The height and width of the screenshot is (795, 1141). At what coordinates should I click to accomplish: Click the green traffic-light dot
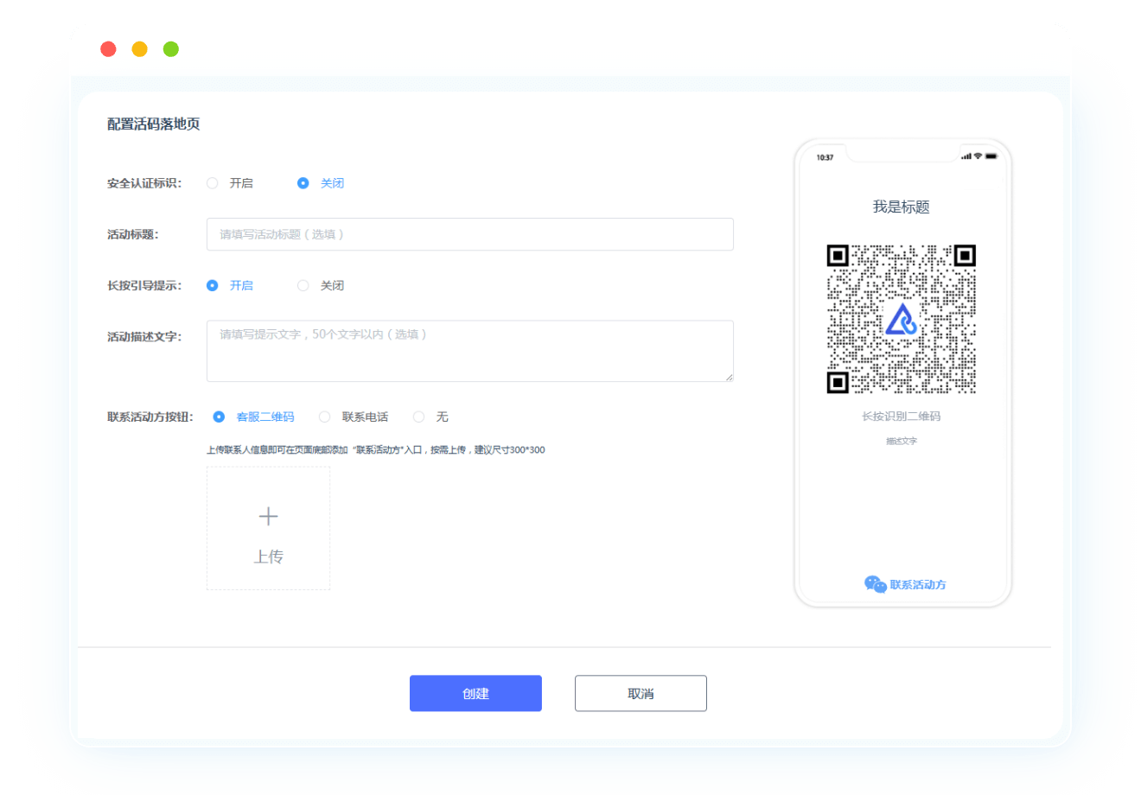point(170,48)
